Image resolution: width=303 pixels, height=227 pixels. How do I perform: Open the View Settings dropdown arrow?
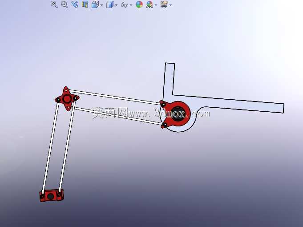pos(170,5)
